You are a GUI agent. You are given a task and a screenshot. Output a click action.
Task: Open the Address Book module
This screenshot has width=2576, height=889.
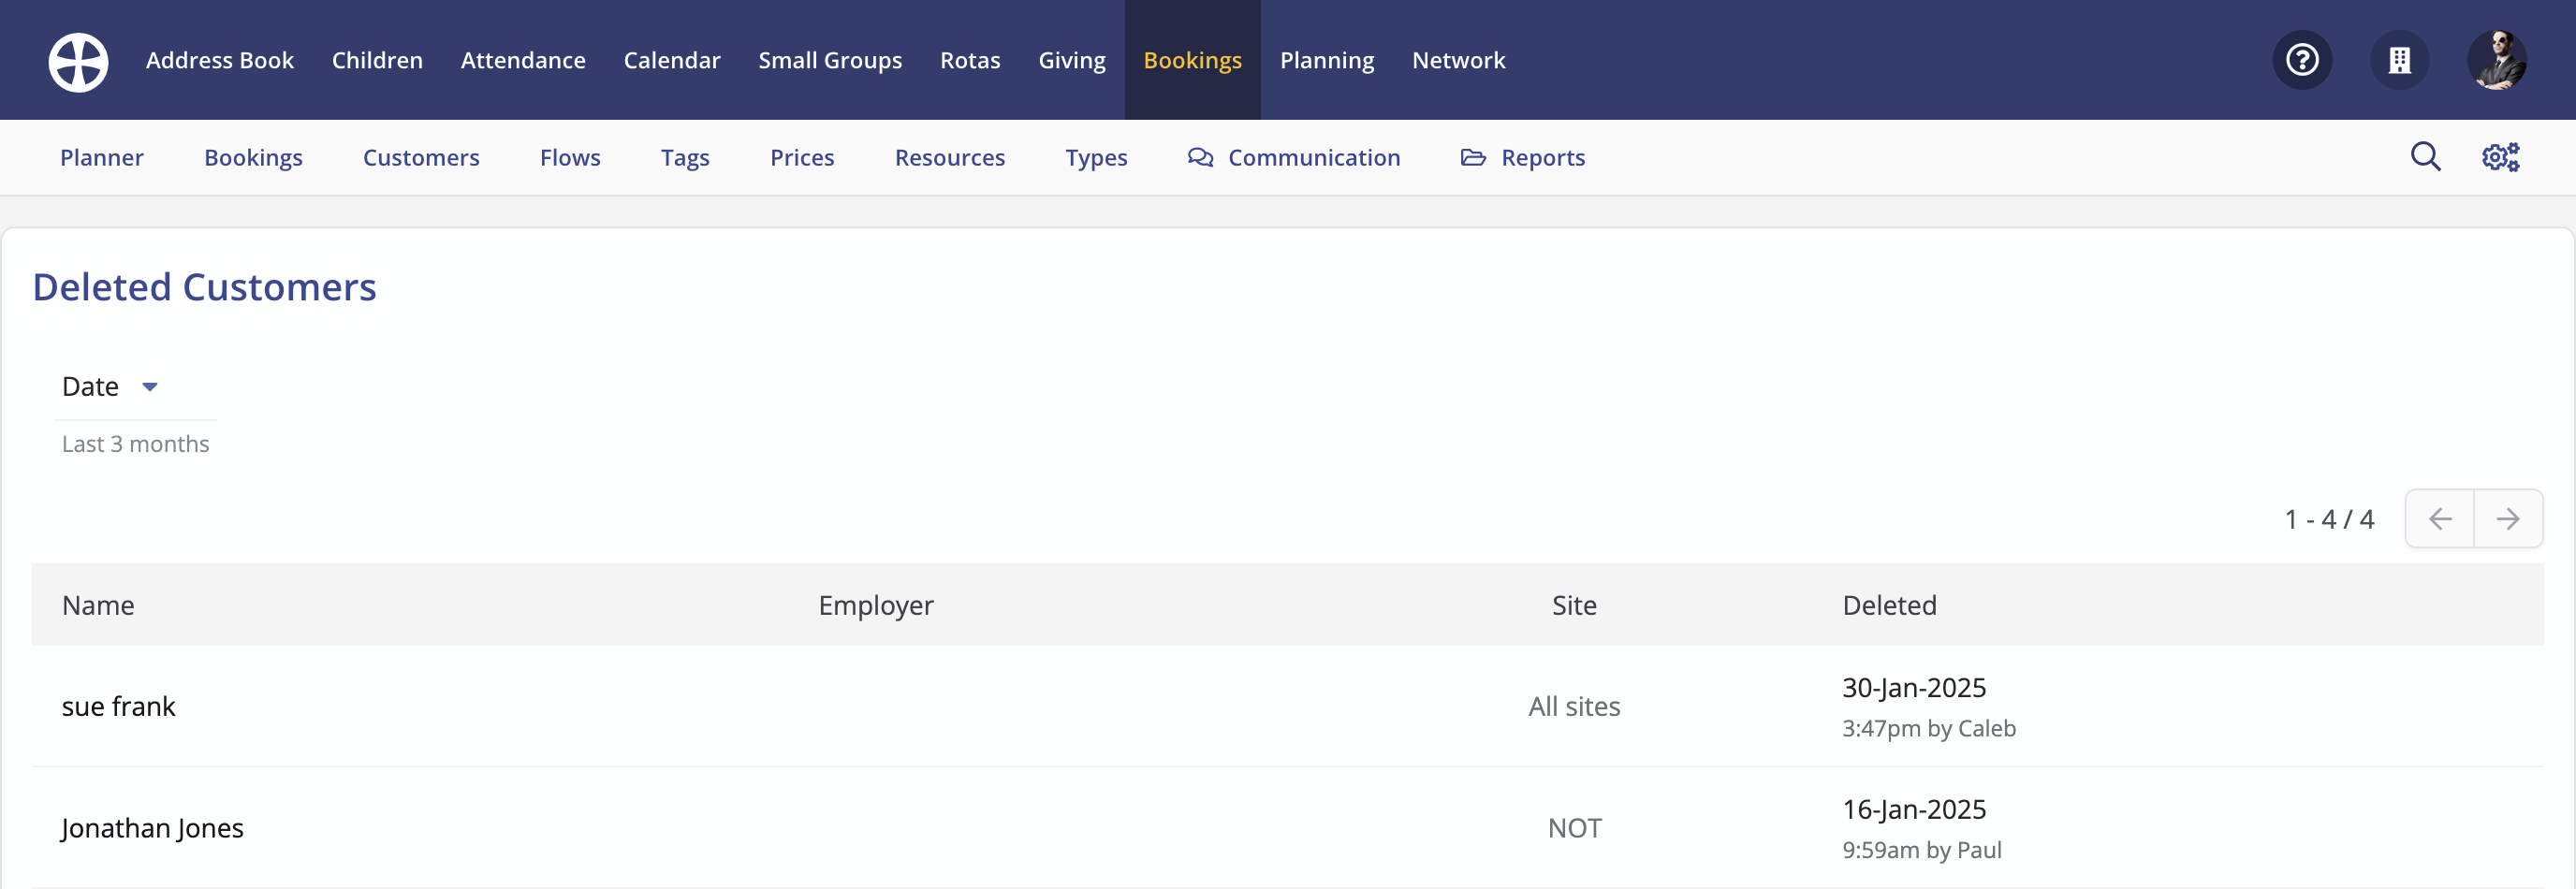[x=220, y=60]
